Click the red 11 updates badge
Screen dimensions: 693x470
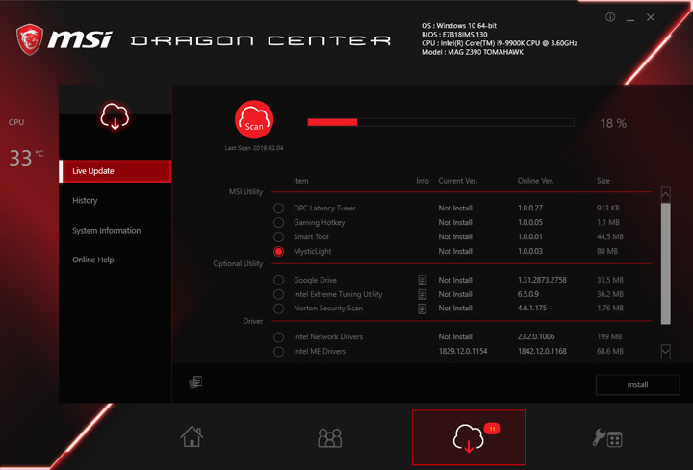coord(492,428)
